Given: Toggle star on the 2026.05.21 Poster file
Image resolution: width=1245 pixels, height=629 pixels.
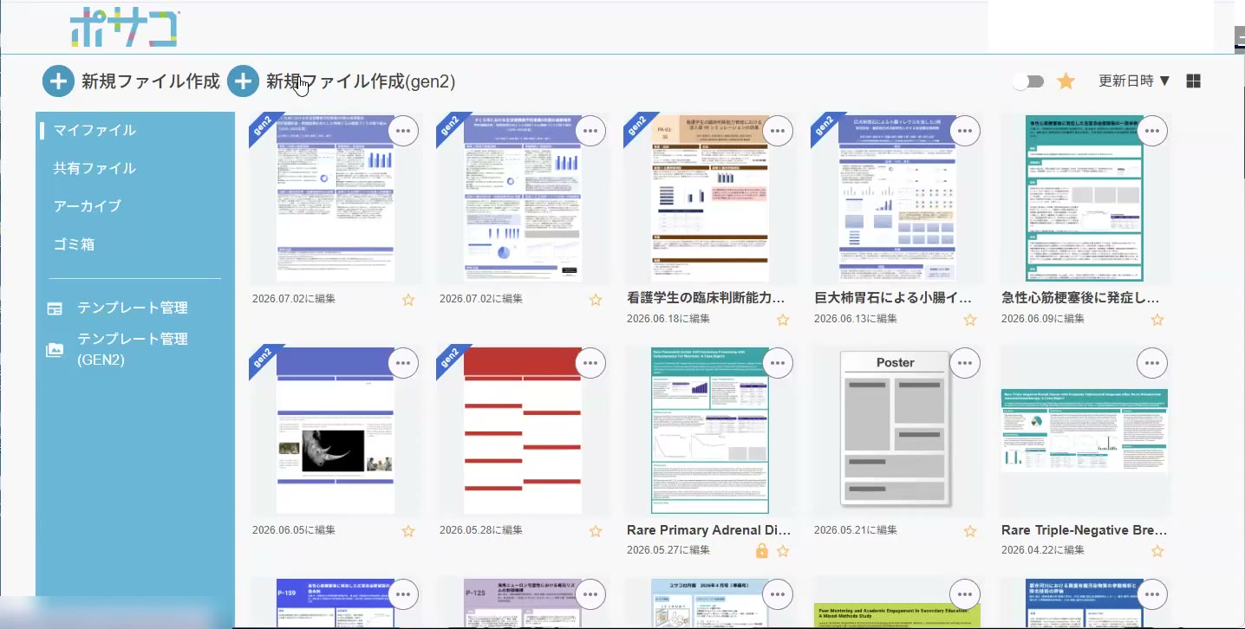Looking at the screenshot, I should pyautogui.click(x=970, y=531).
